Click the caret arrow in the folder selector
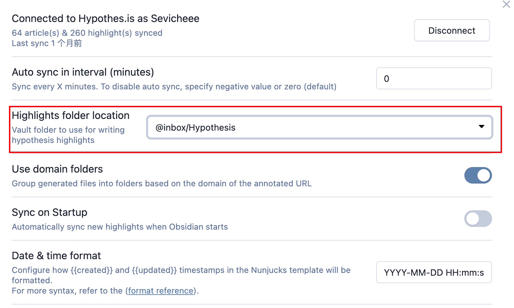 tap(481, 127)
